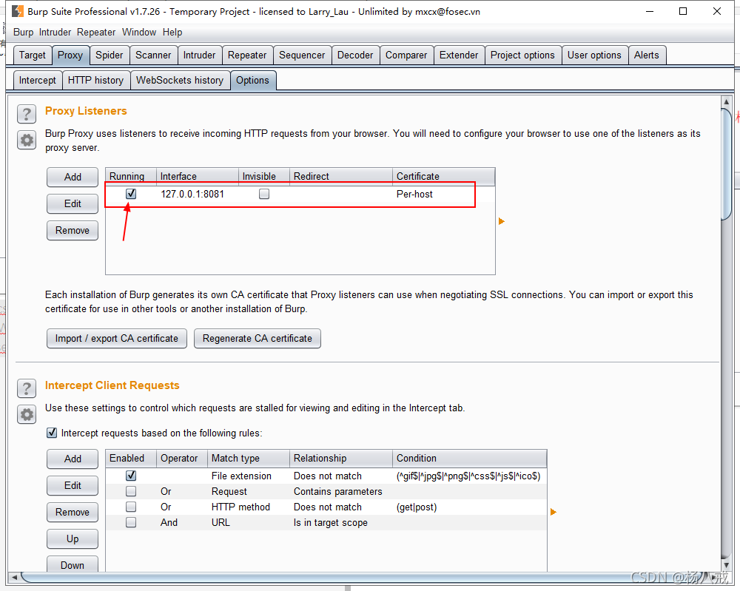The image size is (740, 591).
Task: Expand orange arrow beside intercept rules table
Action: point(554,512)
